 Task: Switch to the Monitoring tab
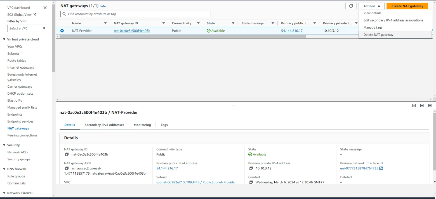pyautogui.click(x=142, y=125)
